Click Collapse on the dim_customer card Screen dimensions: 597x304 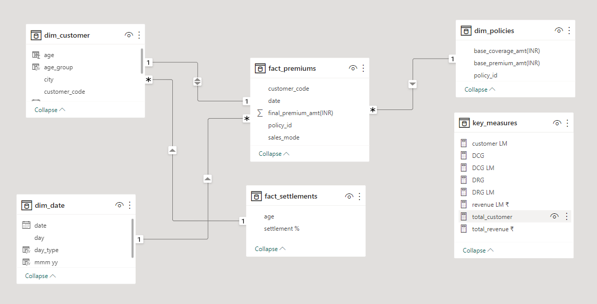point(45,109)
